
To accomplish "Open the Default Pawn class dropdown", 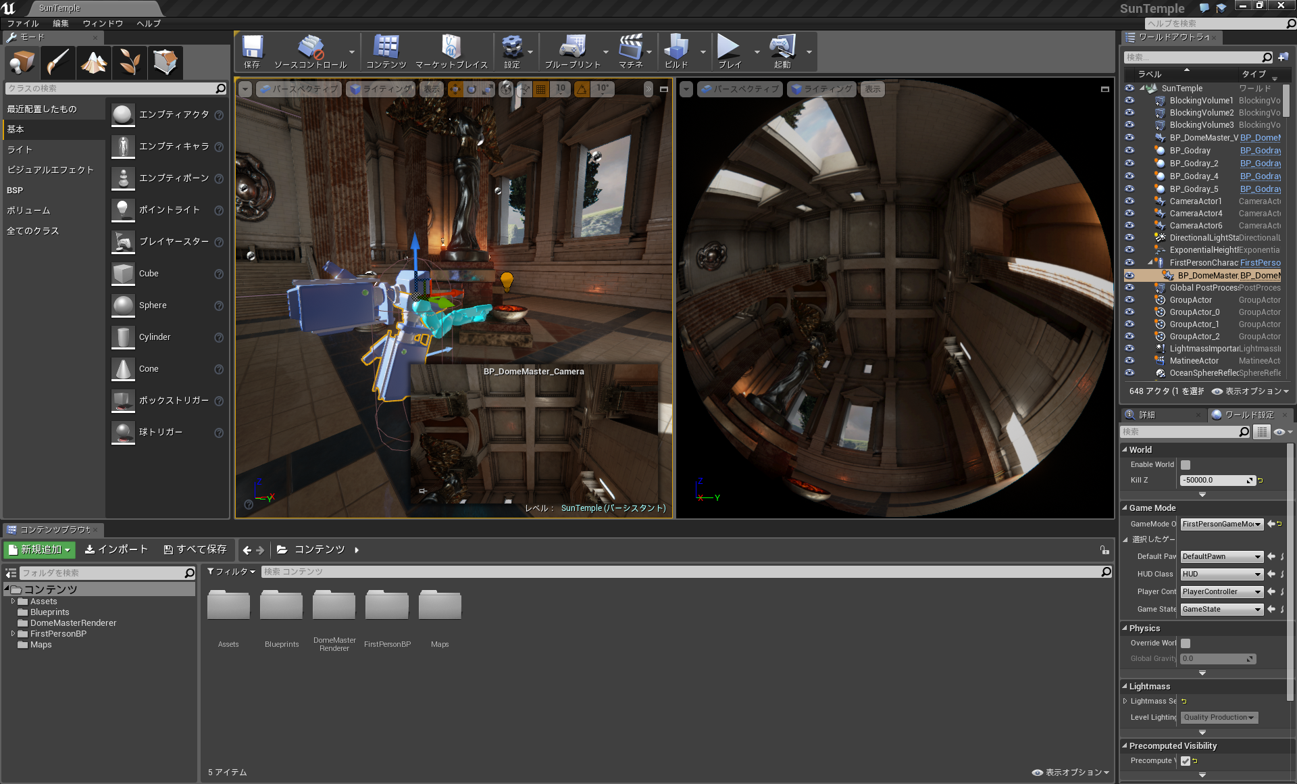I will (x=1221, y=557).
